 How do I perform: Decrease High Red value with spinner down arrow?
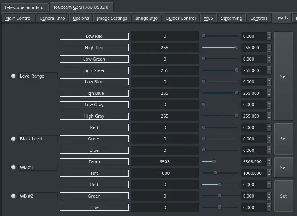(269, 50)
